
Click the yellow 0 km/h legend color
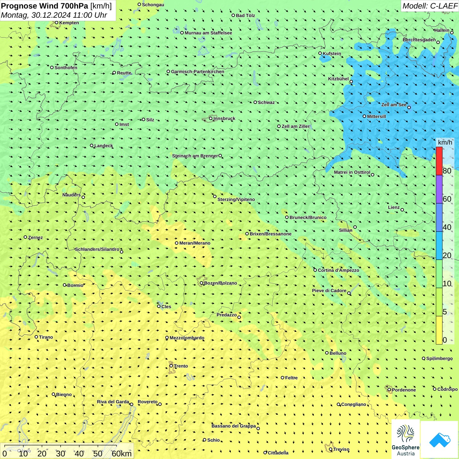pyautogui.click(x=439, y=330)
